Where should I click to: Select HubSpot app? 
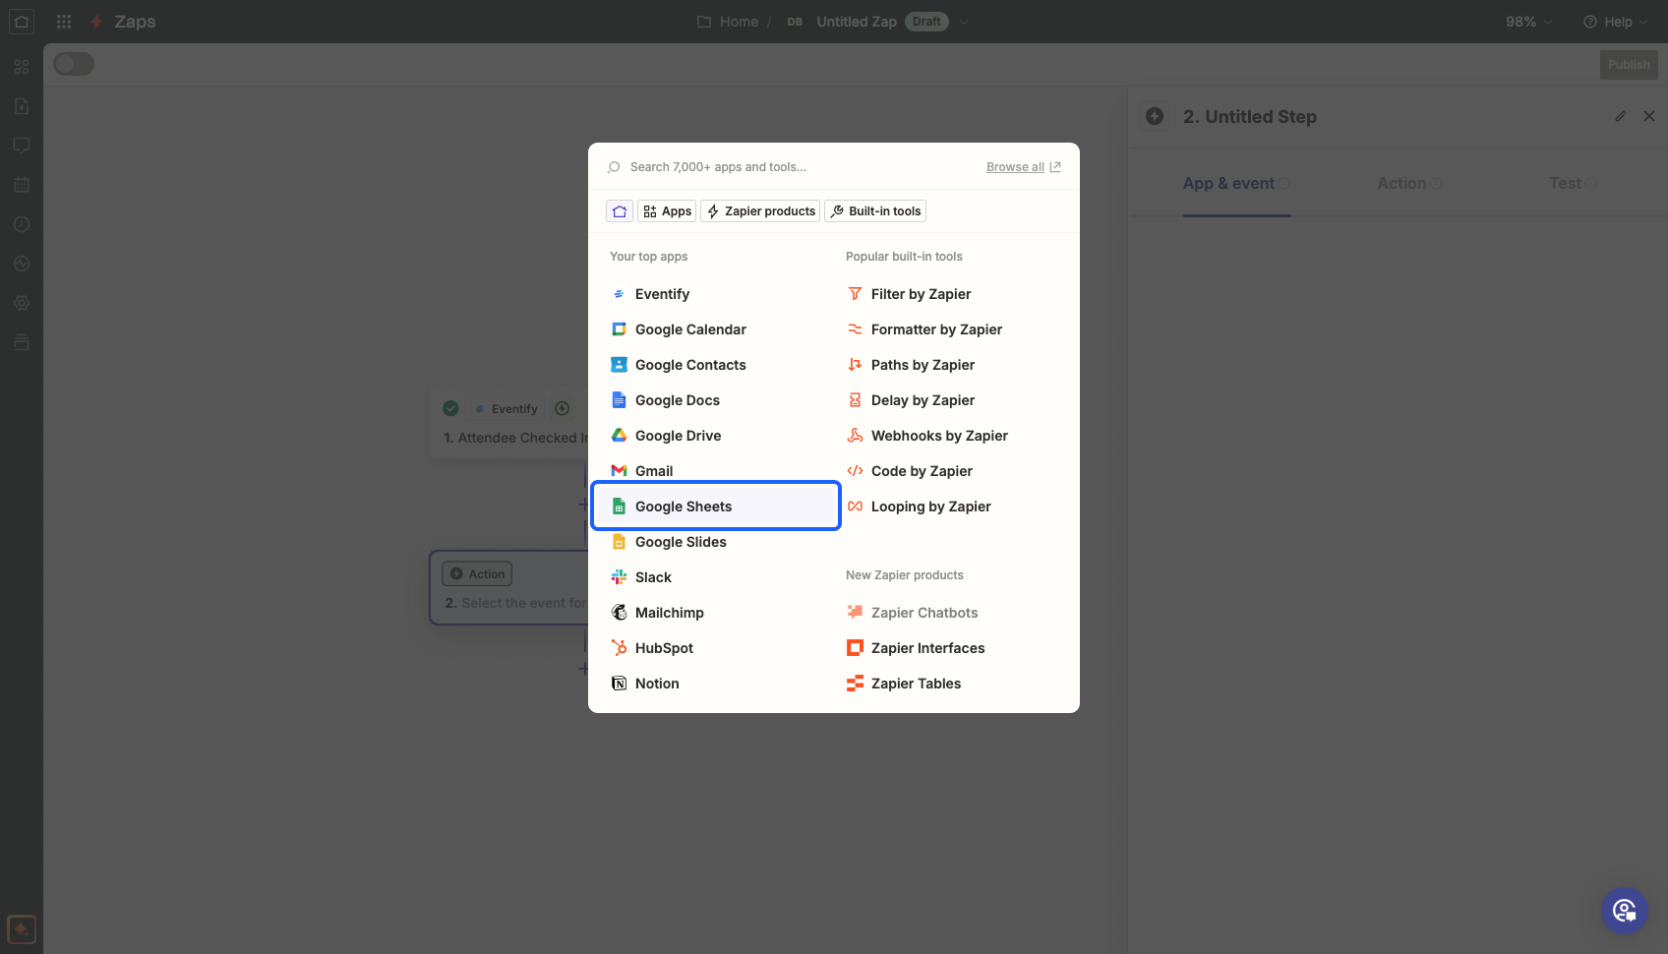[x=715, y=648]
